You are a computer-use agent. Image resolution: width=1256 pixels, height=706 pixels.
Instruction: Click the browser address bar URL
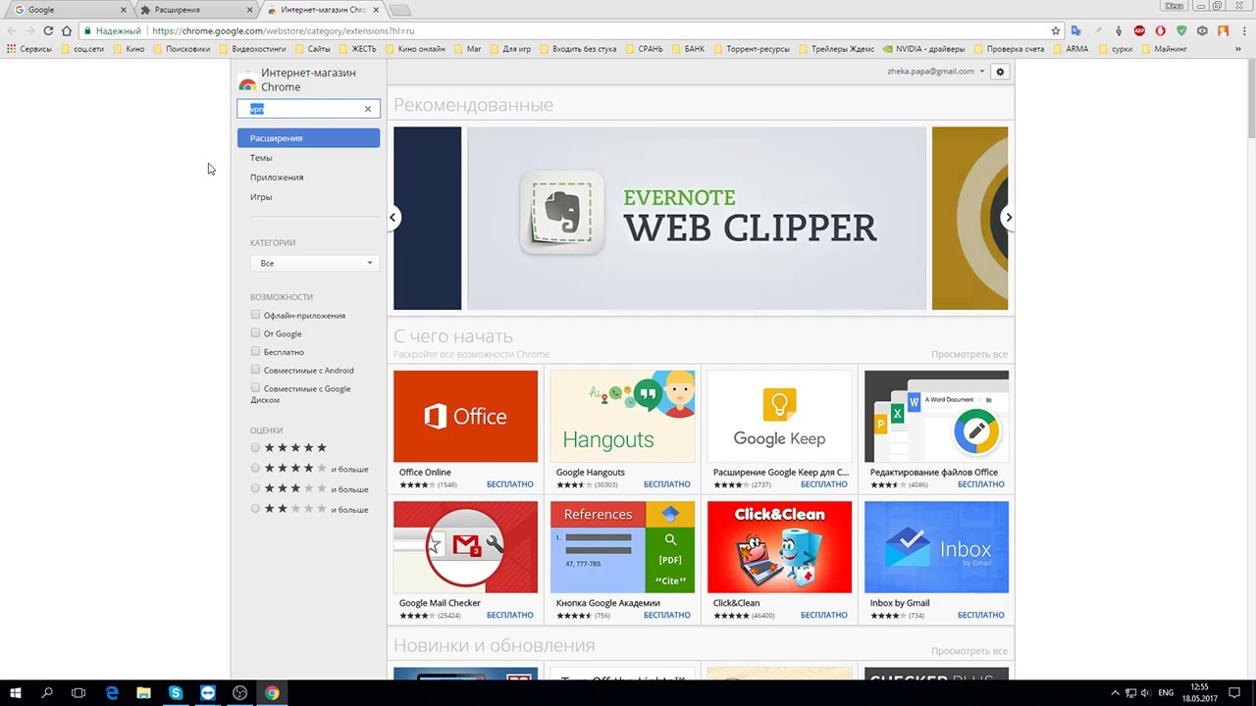tap(284, 31)
